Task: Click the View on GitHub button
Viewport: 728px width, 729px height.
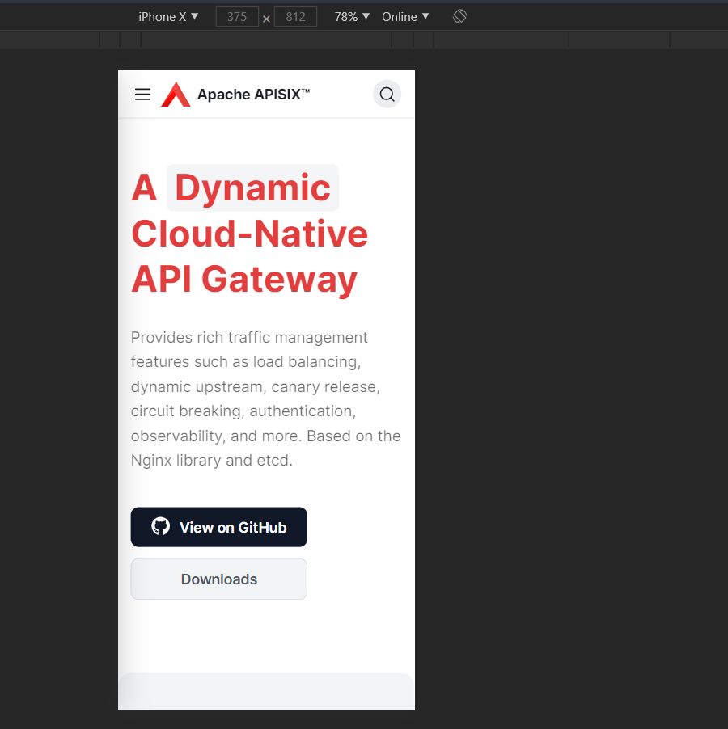Action: coord(218,527)
